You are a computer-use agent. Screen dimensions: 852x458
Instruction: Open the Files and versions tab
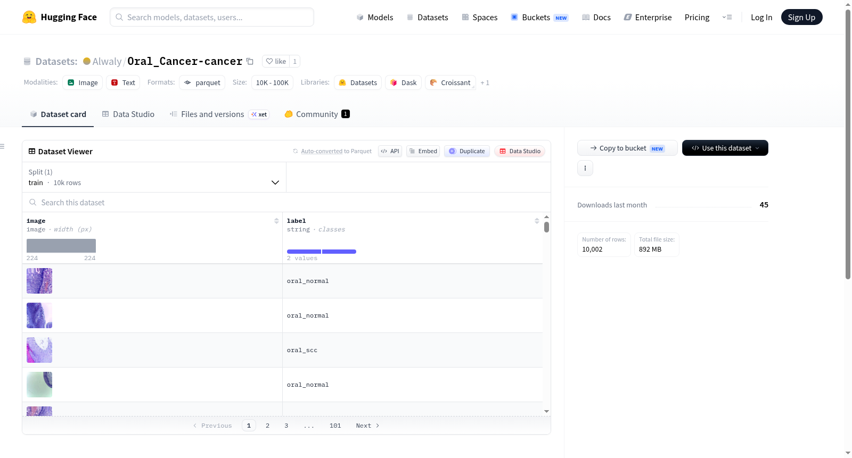(219, 114)
